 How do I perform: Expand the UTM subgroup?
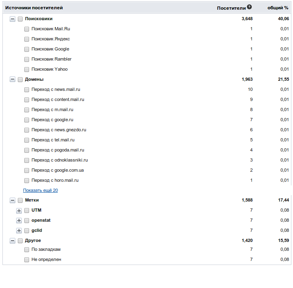tap(19, 210)
